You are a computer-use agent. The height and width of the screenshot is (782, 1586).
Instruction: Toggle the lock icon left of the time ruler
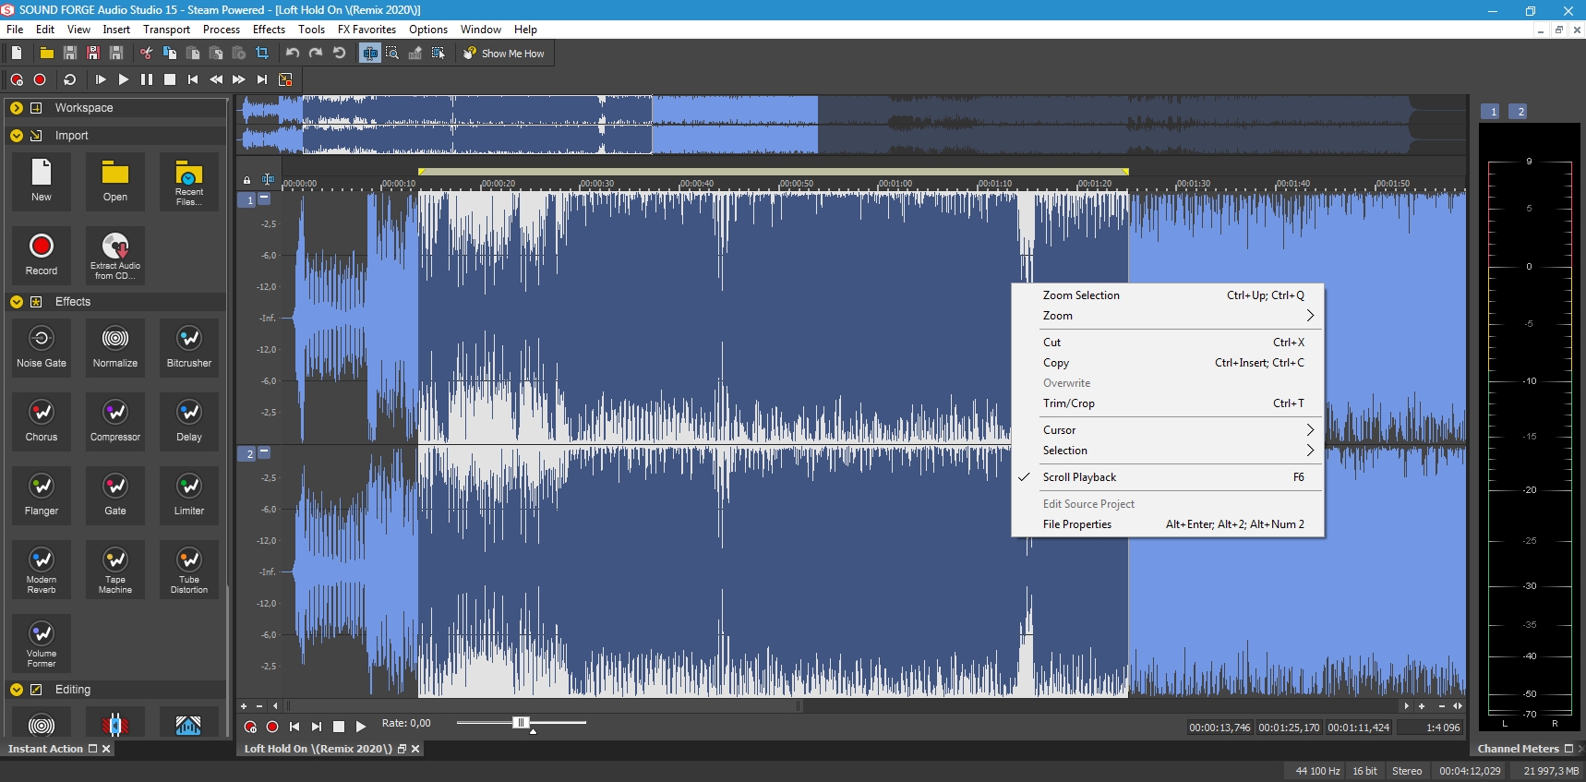[x=246, y=180]
